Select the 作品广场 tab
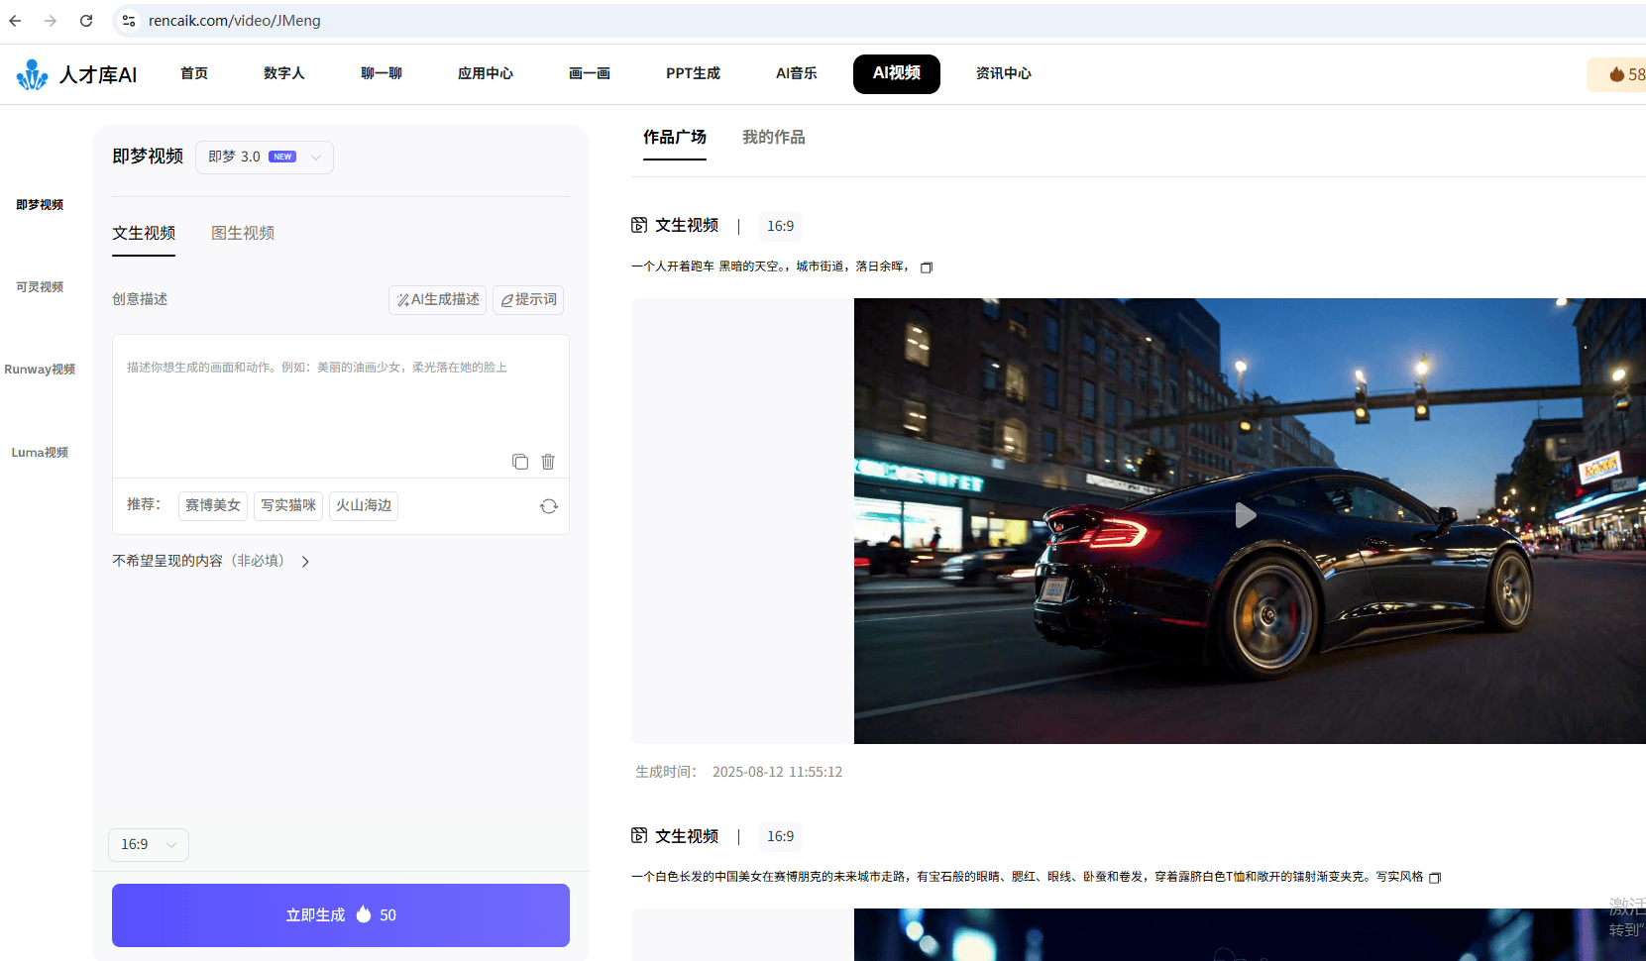 coord(675,138)
